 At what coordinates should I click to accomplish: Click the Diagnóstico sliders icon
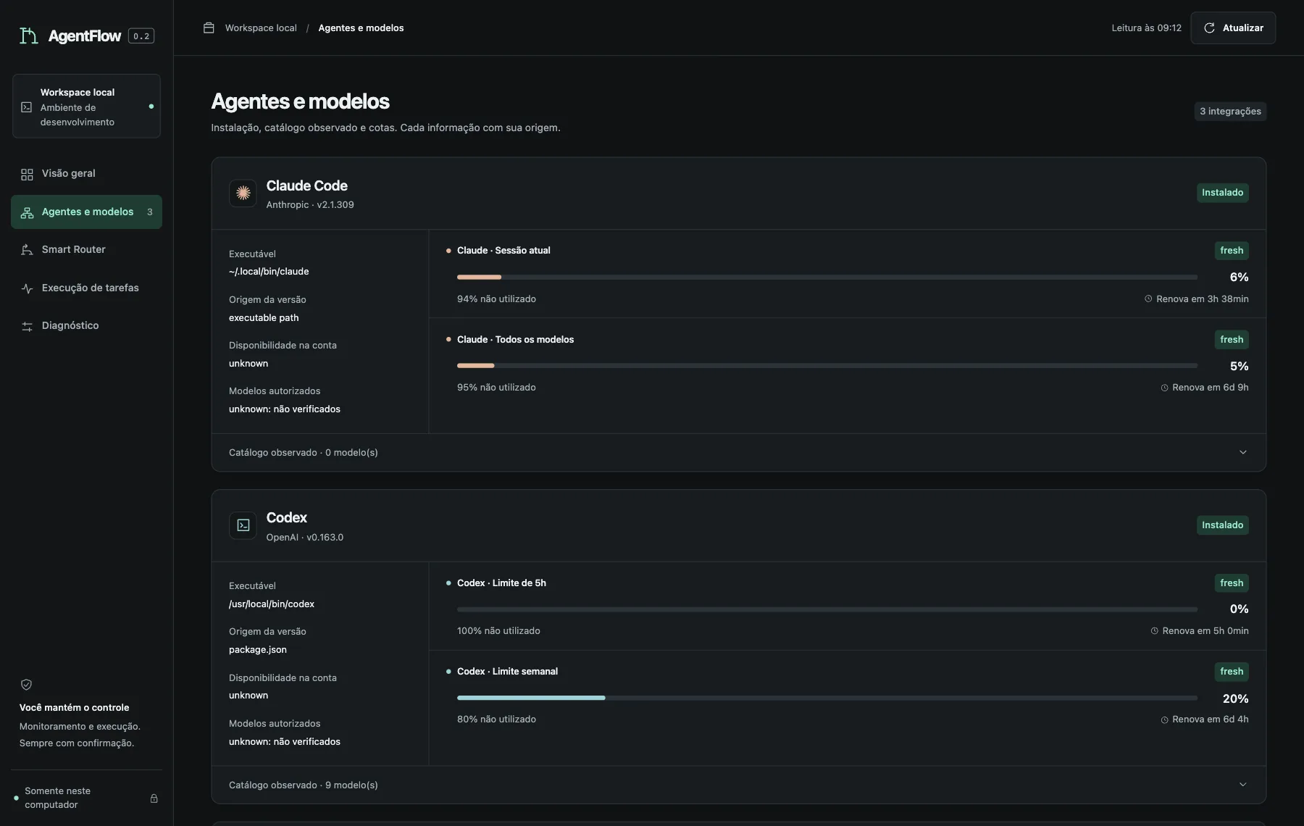27,327
